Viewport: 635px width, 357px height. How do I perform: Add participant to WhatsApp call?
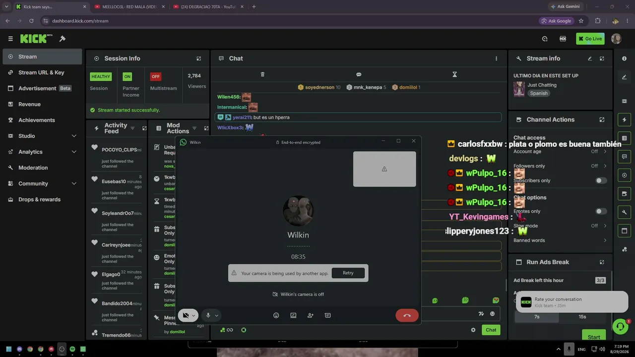pyautogui.click(x=311, y=315)
